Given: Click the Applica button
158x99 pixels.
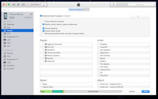Looking at the screenshot, I should pos(132,92).
